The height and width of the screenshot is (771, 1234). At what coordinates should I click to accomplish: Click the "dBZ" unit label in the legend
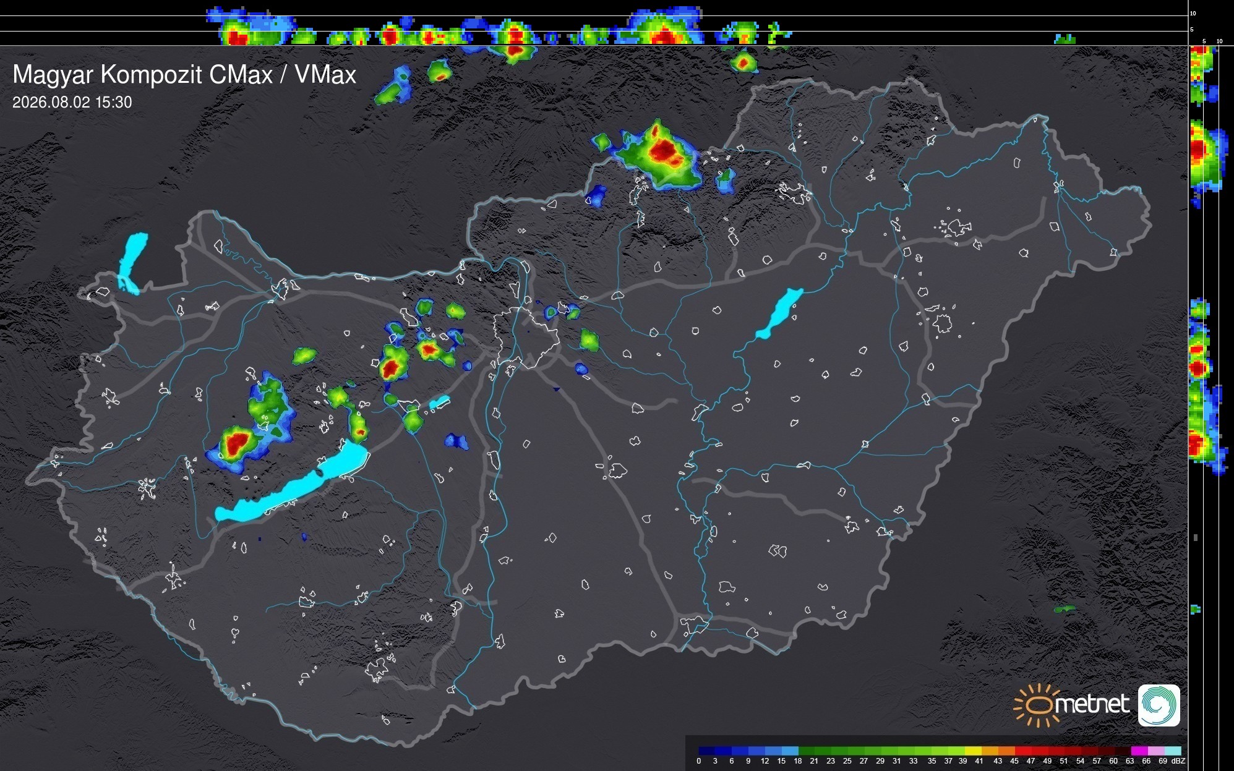pos(1178,761)
